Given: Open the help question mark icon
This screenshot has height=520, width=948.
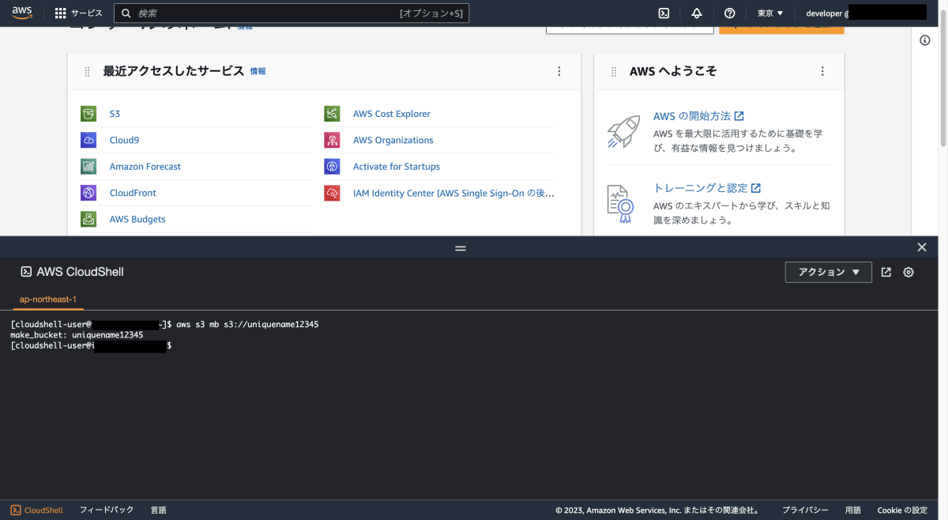Looking at the screenshot, I should (x=729, y=13).
